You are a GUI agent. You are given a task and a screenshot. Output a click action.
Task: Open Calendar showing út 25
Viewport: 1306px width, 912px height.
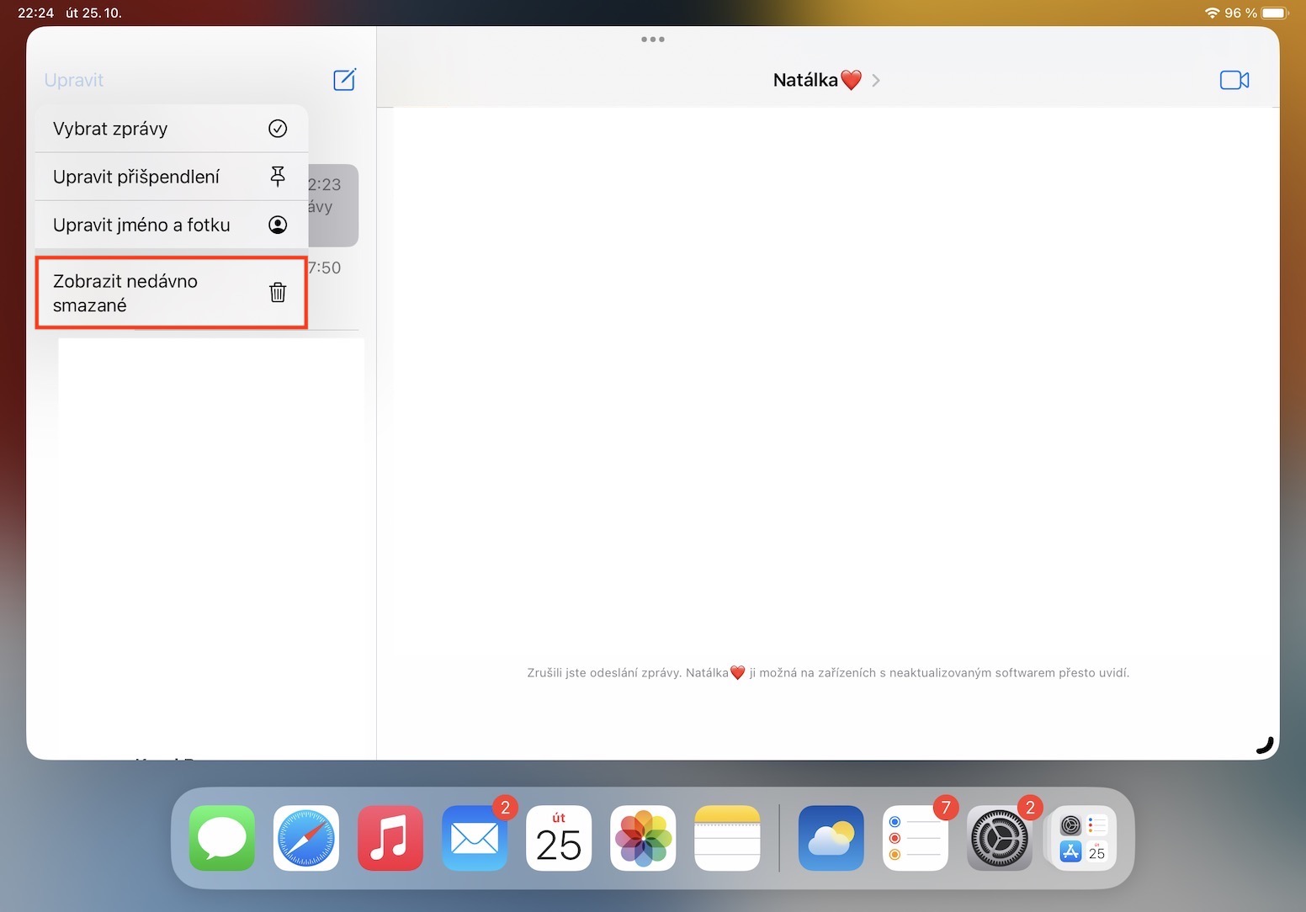559,838
